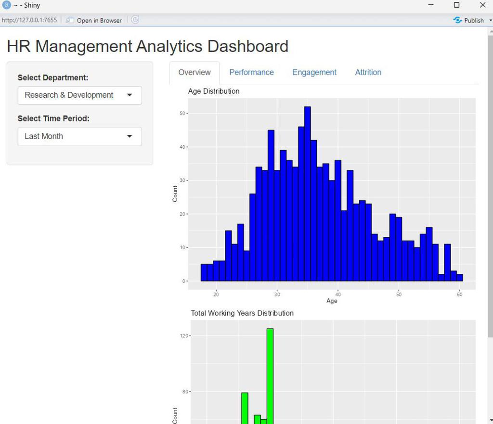Click the tallest blue bar in Age Distribution

point(307,193)
